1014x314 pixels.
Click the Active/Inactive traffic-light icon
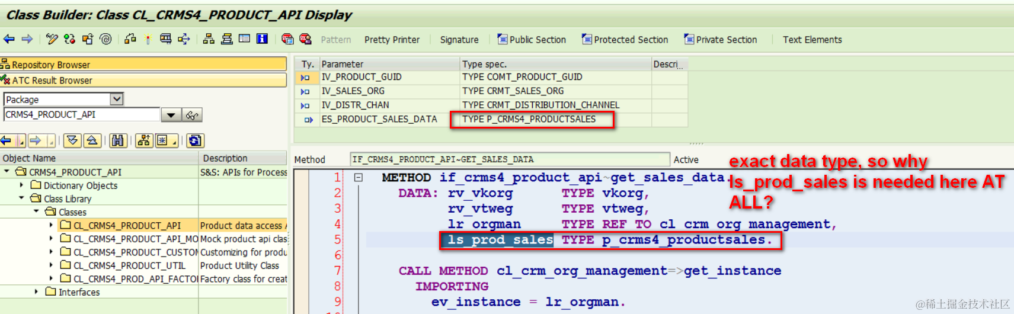tap(69, 39)
